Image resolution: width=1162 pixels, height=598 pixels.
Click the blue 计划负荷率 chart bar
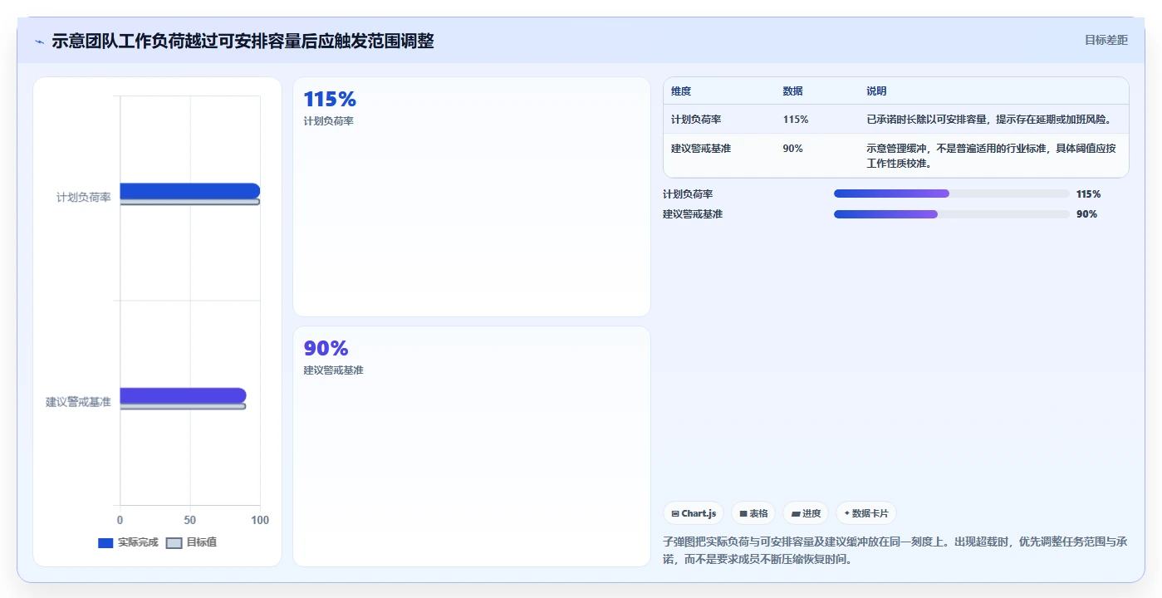(x=190, y=191)
